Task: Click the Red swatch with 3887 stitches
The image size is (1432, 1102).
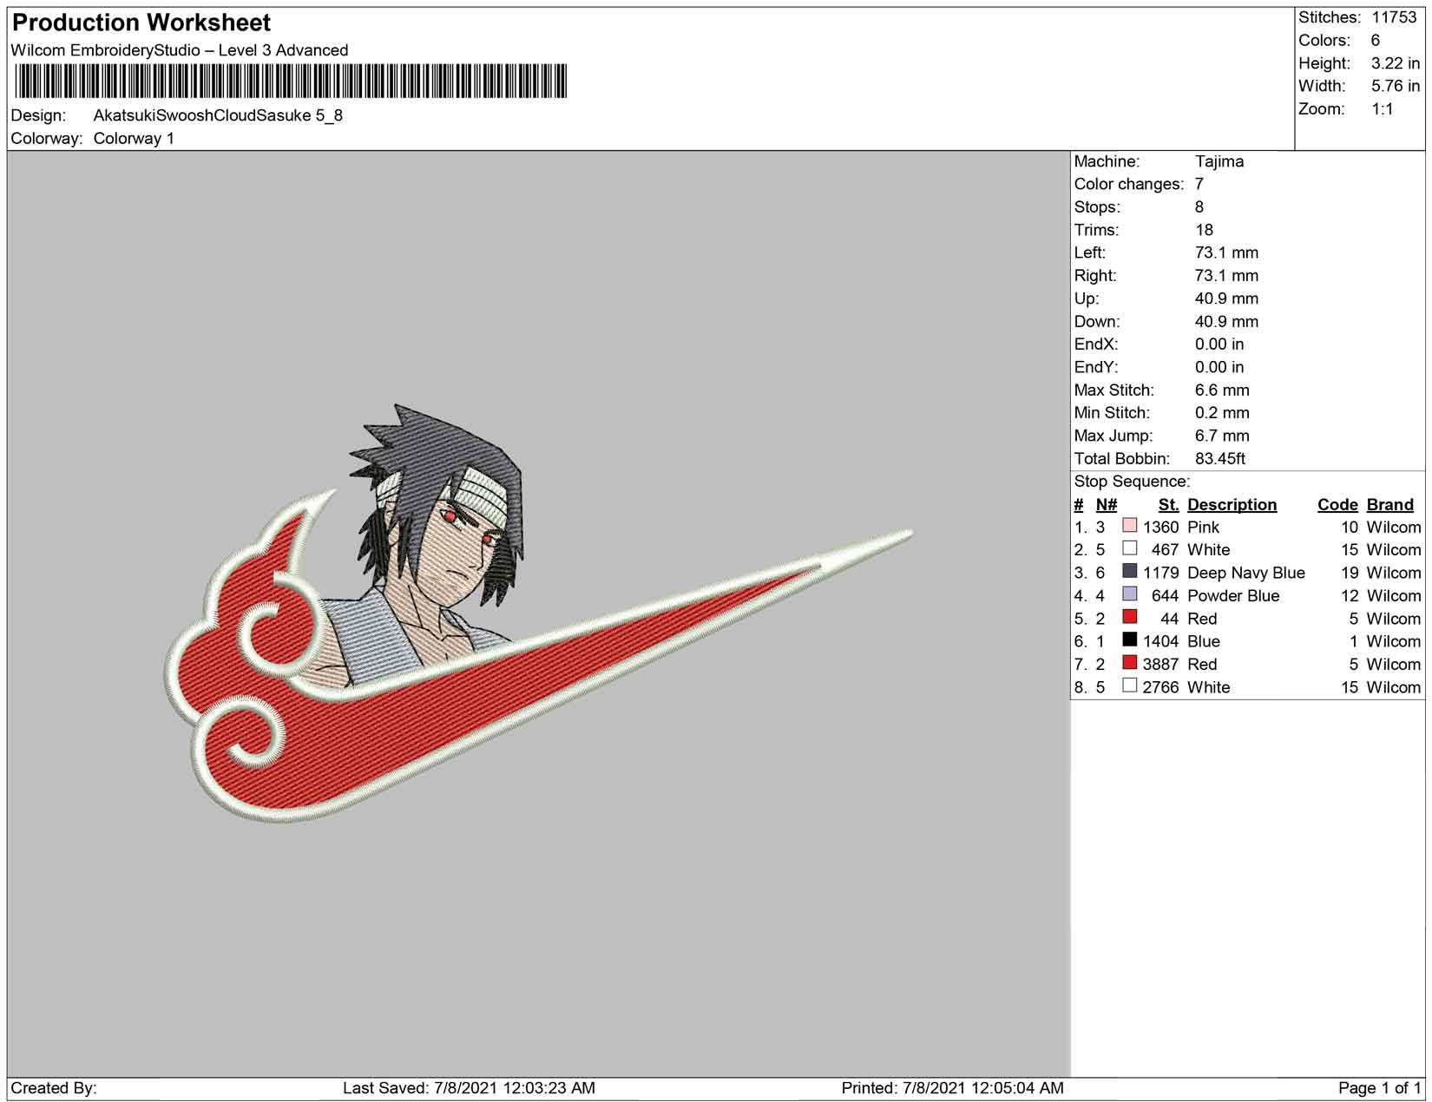Action: (x=1129, y=663)
